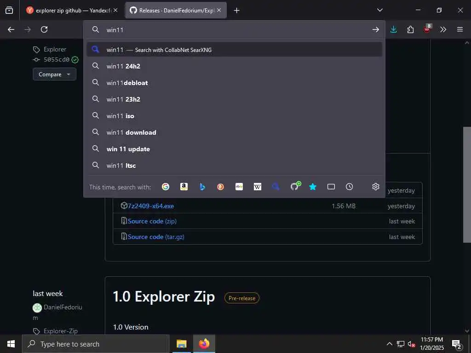Image resolution: width=471 pixels, height=353 pixels.
Task: Open the uBlock Origin extension icon
Action: 427,29
